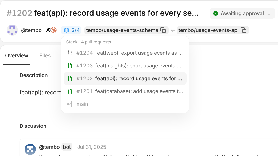Click the down arrow in Awaiting approval
Viewport: 278px width, 156px height.
[x=269, y=13]
